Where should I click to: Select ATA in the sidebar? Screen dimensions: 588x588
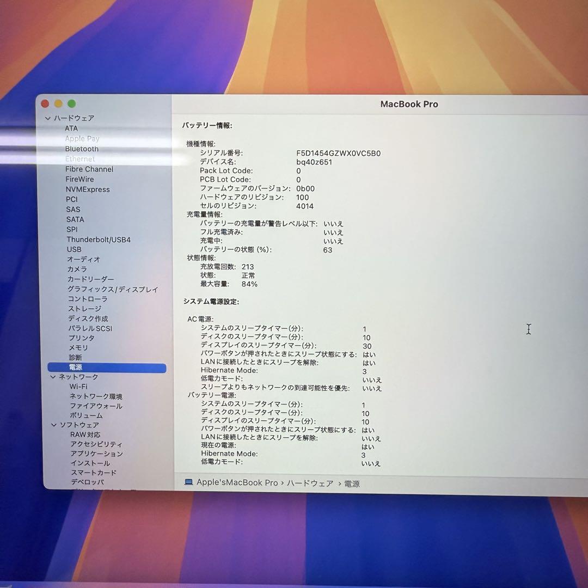(71, 128)
